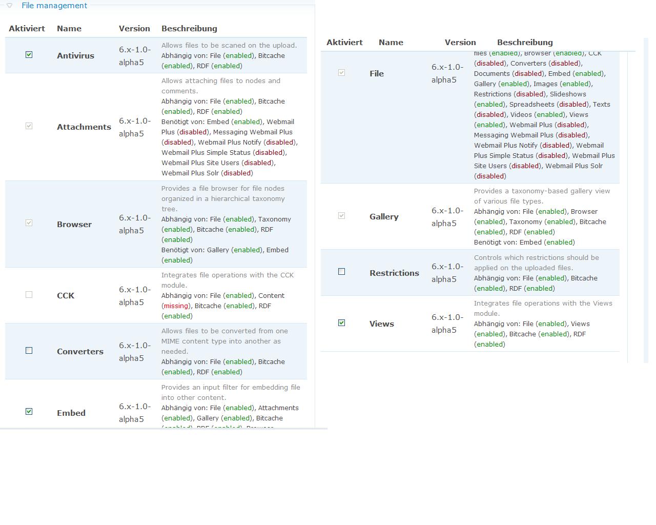
Task: Select the Converters module name label
Action: 80,352
